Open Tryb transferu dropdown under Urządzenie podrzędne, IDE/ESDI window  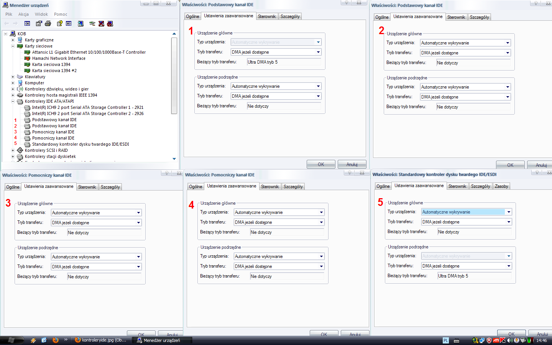[x=509, y=266]
